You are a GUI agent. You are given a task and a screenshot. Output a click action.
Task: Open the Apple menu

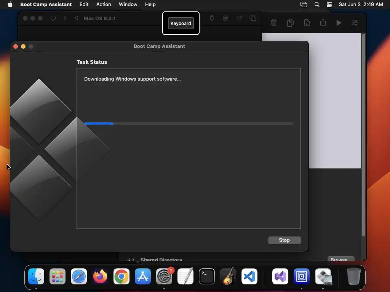pyautogui.click(x=10, y=4)
